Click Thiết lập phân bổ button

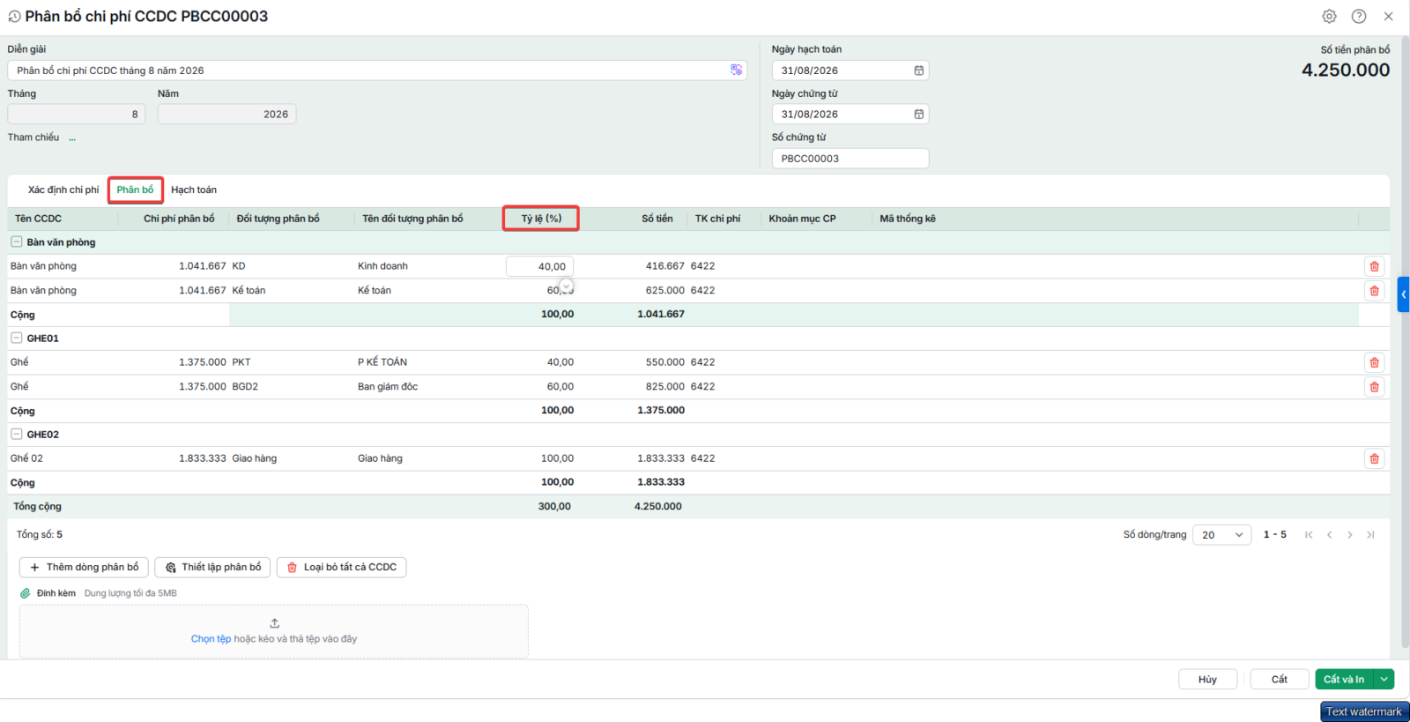[x=212, y=568]
